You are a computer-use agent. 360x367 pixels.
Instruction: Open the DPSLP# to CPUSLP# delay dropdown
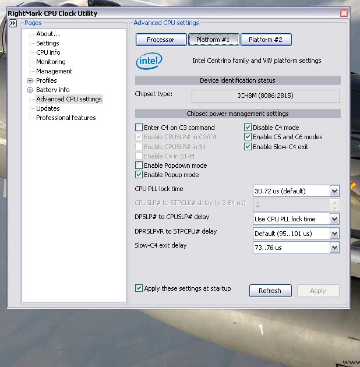coord(335,219)
